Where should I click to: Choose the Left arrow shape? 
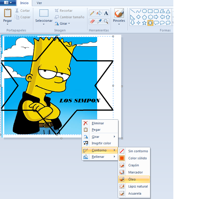[162, 17]
